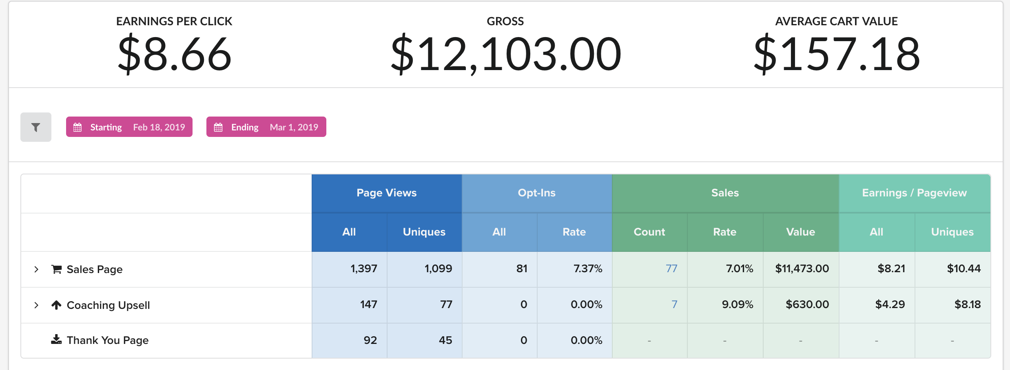Click the Sales column group header

coord(725,193)
